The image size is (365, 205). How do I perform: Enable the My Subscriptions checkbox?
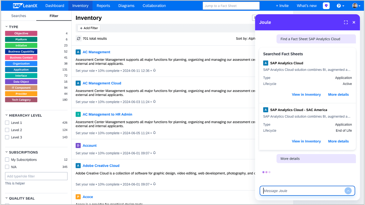tap(7, 160)
